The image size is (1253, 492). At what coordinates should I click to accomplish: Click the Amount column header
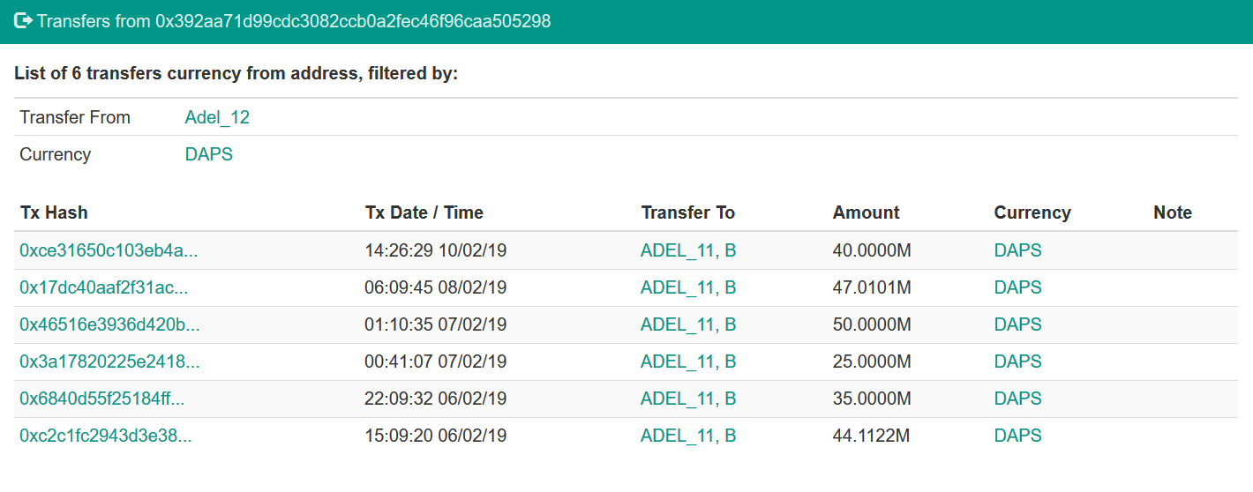(x=867, y=212)
